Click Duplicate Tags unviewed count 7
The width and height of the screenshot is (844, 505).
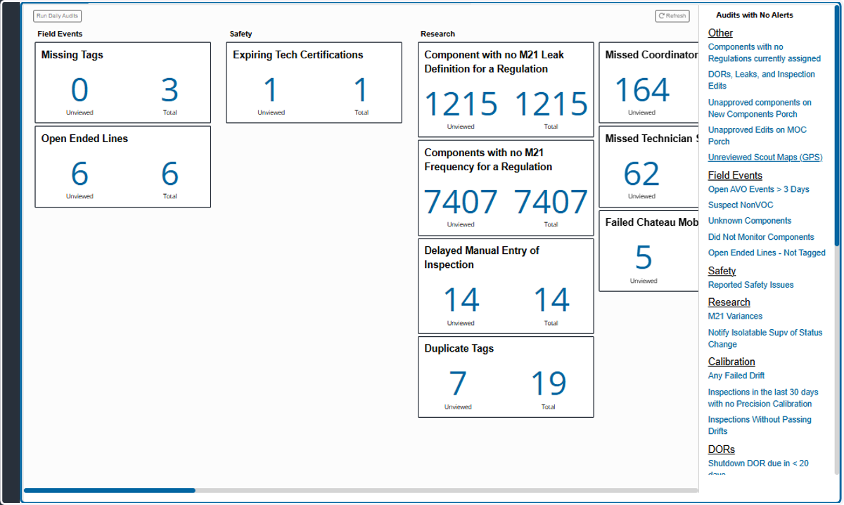(x=458, y=384)
